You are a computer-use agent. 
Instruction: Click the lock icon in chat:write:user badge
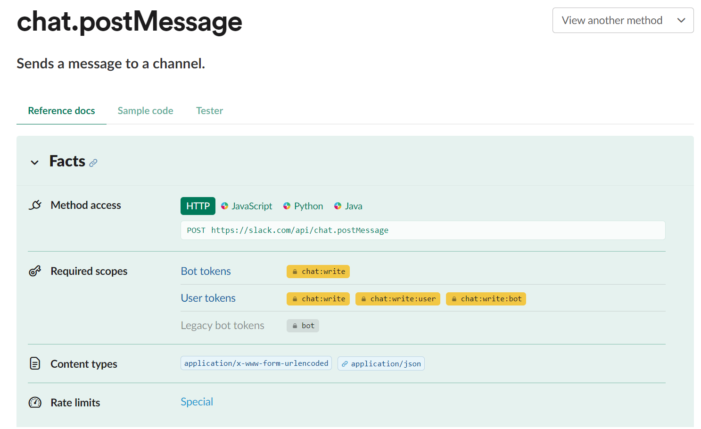click(363, 299)
